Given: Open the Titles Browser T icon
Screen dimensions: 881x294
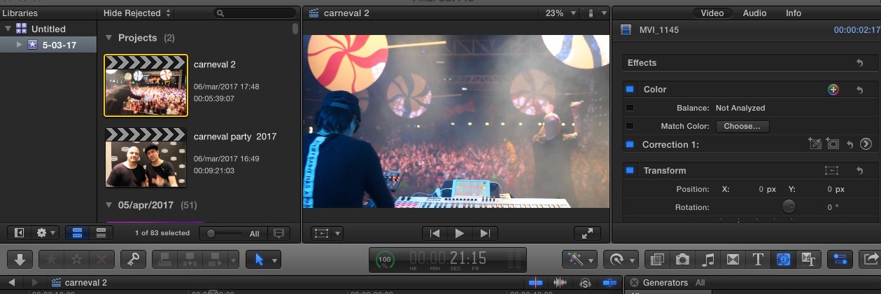Looking at the screenshot, I should pyautogui.click(x=757, y=260).
